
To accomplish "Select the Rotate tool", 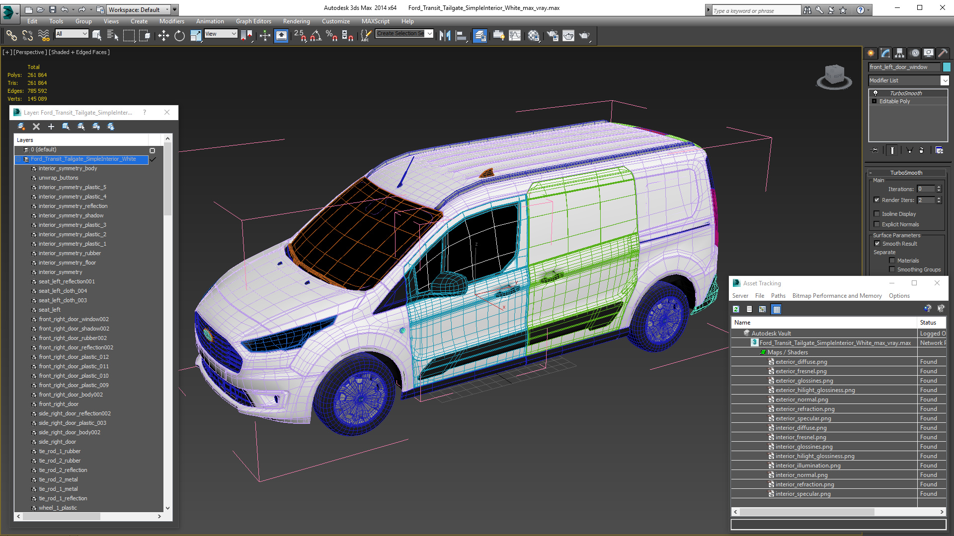I will coord(179,35).
